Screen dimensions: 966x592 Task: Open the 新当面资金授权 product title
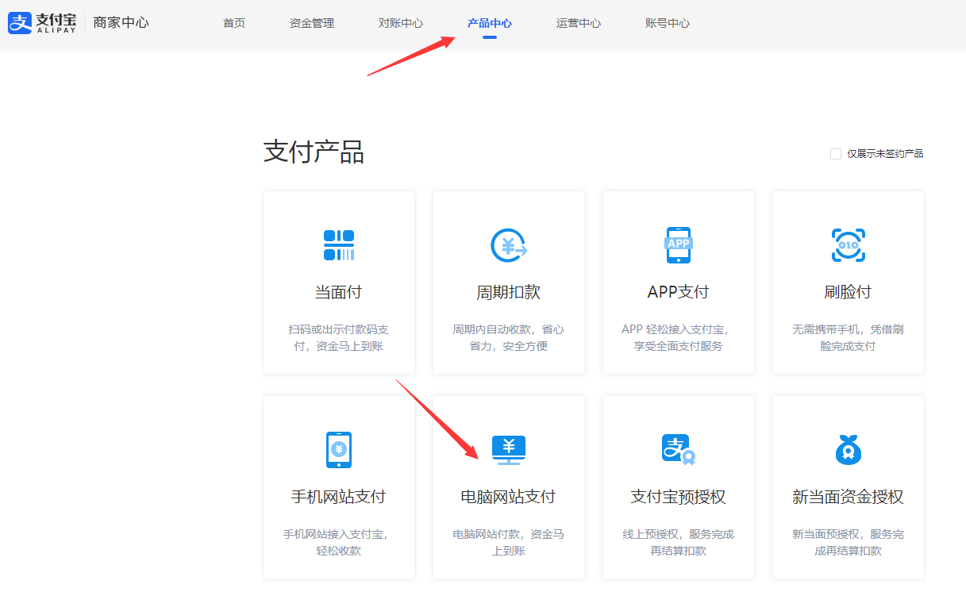pyautogui.click(x=848, y=497)
